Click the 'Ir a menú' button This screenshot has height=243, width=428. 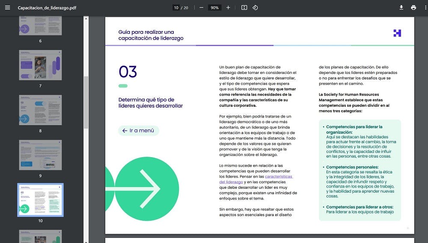[x=138, y=131]
